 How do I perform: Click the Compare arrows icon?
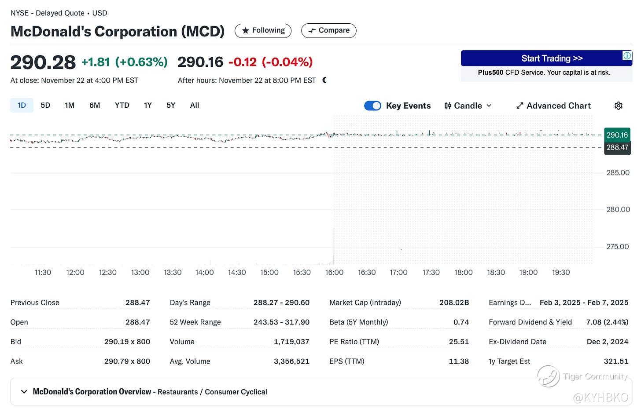click(x=312, y=30)
